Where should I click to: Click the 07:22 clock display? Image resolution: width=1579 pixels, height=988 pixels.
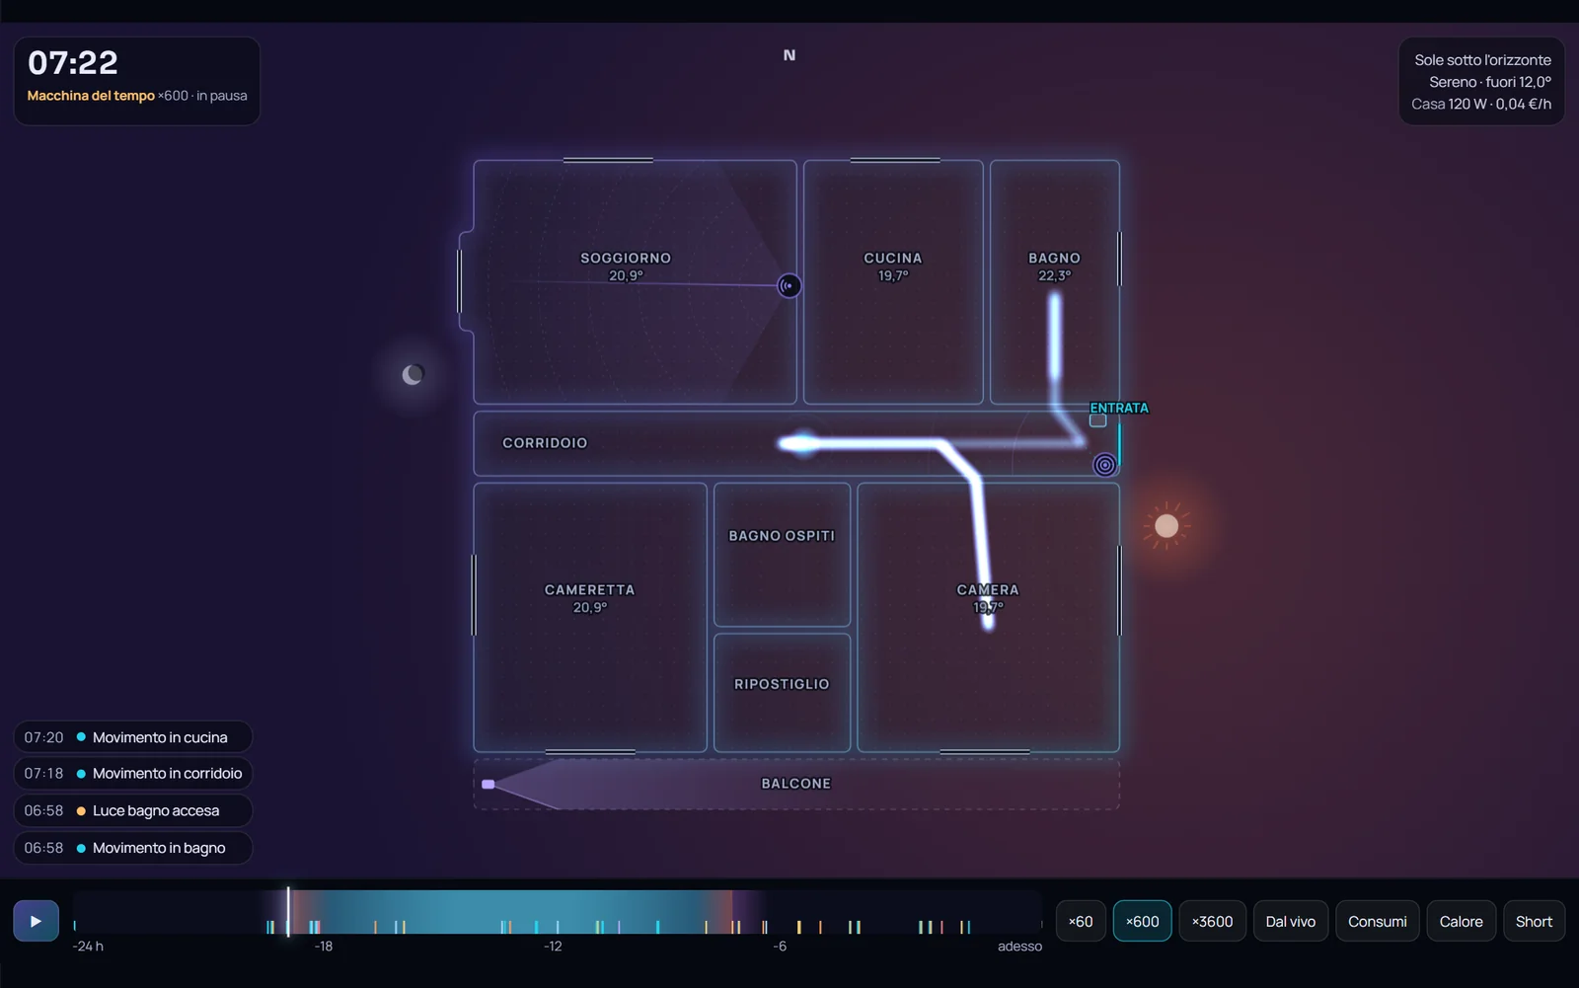[73, 63]
